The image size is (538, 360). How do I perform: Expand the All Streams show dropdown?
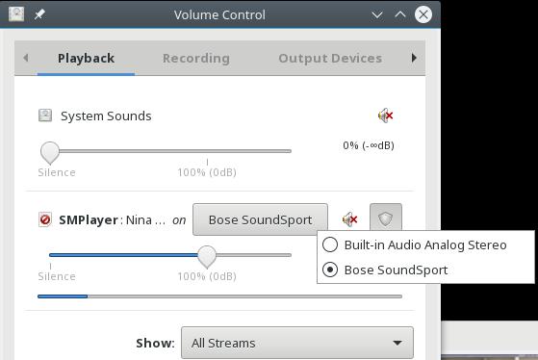[x=297, y=343]
